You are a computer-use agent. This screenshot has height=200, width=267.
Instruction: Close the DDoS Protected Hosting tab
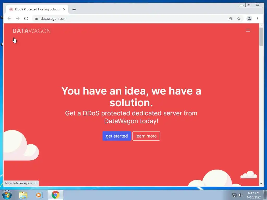pyautogui.click(x=64, y=9)
